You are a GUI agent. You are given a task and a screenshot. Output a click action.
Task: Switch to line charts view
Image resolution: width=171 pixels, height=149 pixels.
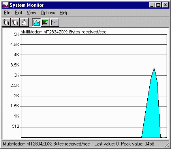click(x=36, y=22)
